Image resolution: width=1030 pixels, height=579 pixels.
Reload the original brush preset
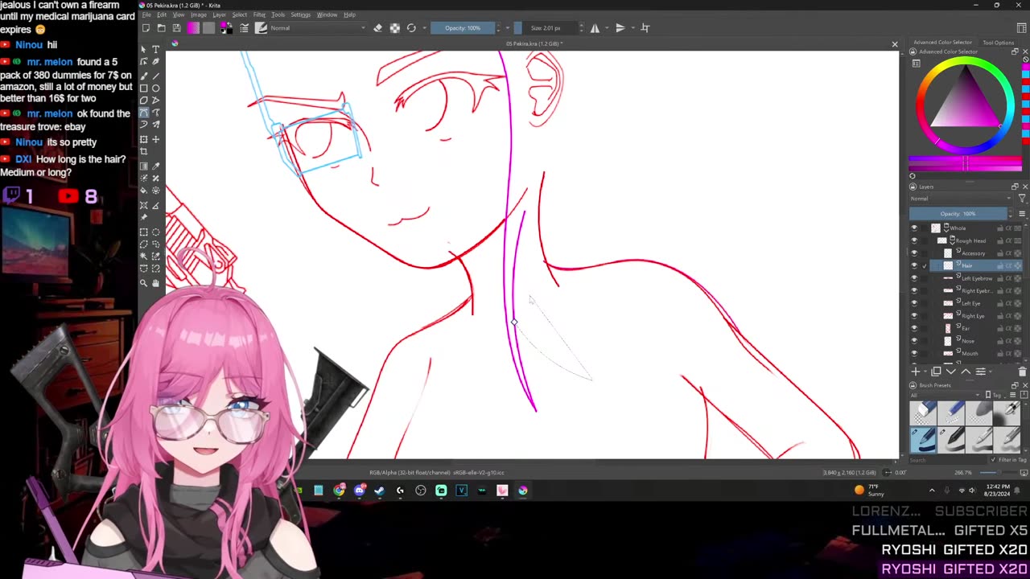click(x=411, y=28)
